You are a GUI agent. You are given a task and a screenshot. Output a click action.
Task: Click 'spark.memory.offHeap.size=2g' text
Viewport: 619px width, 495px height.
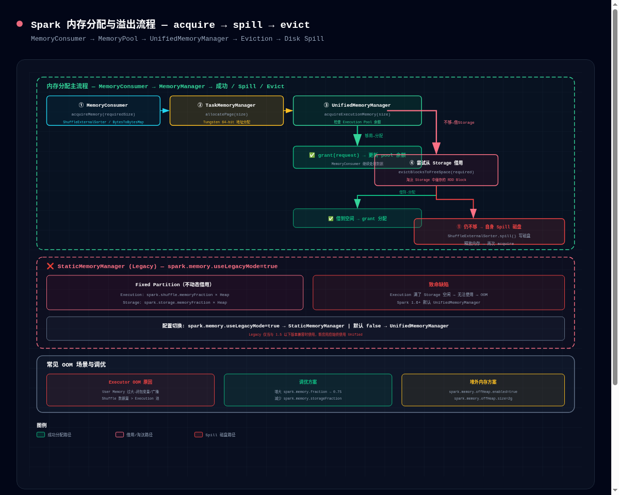(483, 399)
